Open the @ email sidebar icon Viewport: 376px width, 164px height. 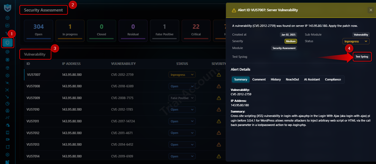click(8, 52)
